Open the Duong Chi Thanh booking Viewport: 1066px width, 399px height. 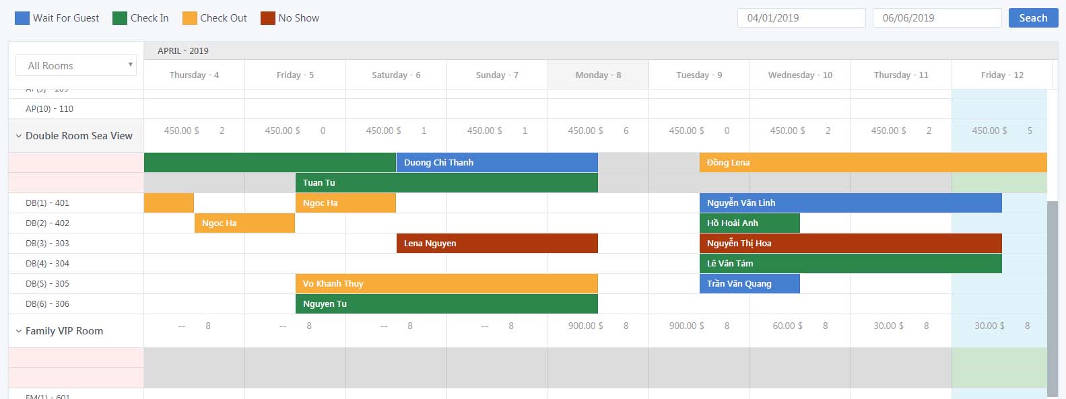pos(496,162)
